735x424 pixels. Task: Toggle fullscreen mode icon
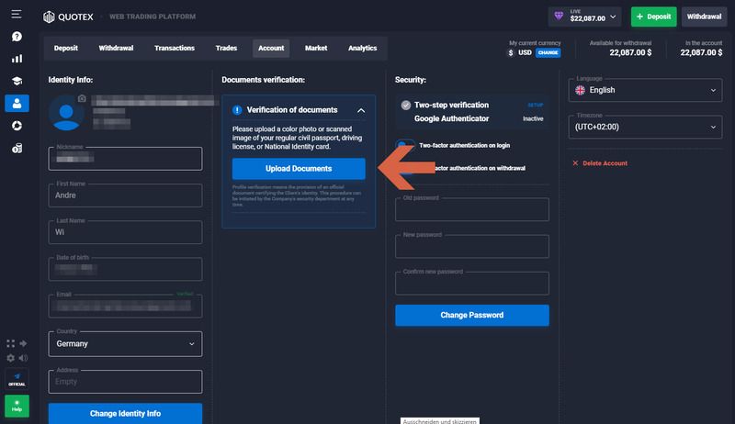[x=10, y=343]
